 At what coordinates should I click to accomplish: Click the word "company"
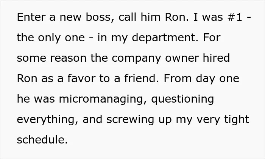136,58
